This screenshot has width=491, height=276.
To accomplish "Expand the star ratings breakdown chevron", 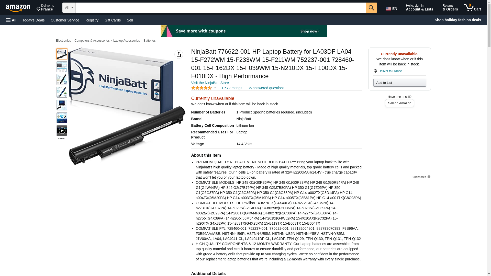I will [215, 88].
